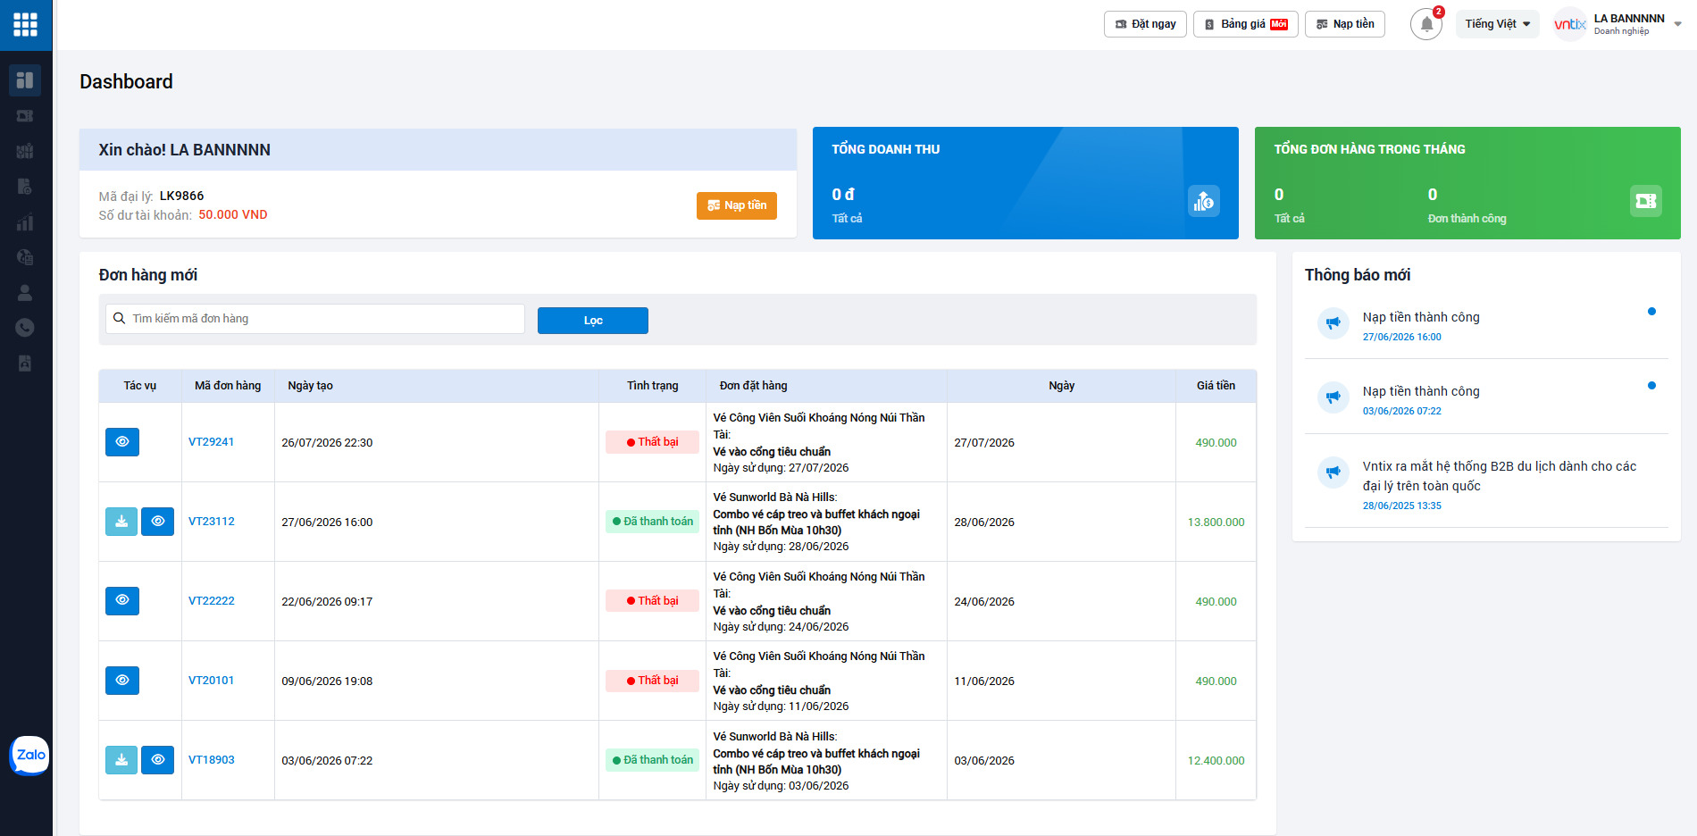View details of order VT18903 via the eye icon
This screenshot has height=836, width=1697.
pyautogui.click(x=158, y=760)
